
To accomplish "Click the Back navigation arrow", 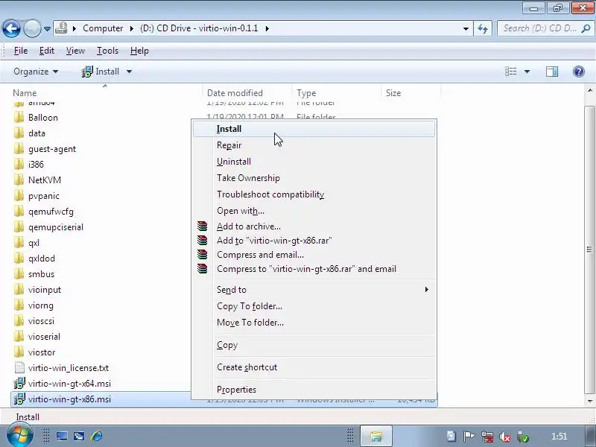I will click(x=11, y=28).
